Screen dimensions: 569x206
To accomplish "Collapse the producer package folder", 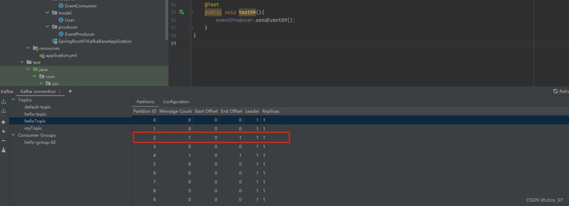I will coord(48,27).
